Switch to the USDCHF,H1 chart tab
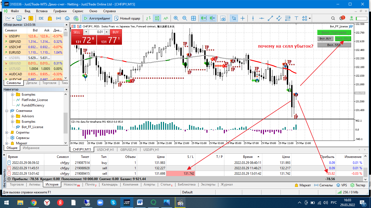The width and height of the screenshot is (371, 208). 105,149
